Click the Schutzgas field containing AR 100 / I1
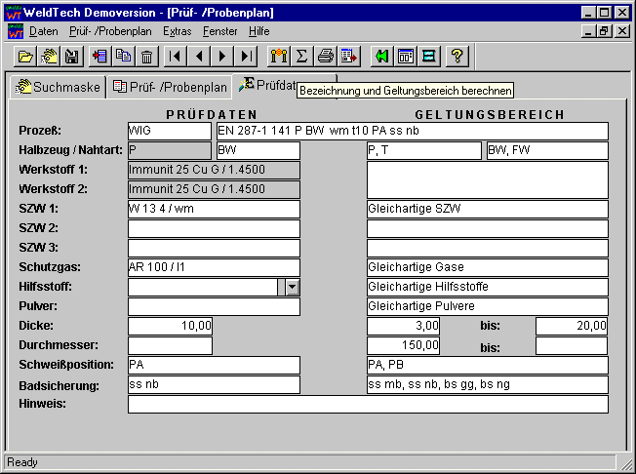Screen dimensions: 636x474 (213, 267)
